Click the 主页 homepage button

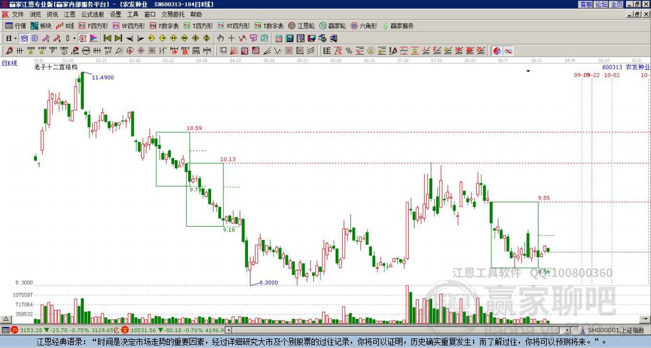tap(616, 4)
